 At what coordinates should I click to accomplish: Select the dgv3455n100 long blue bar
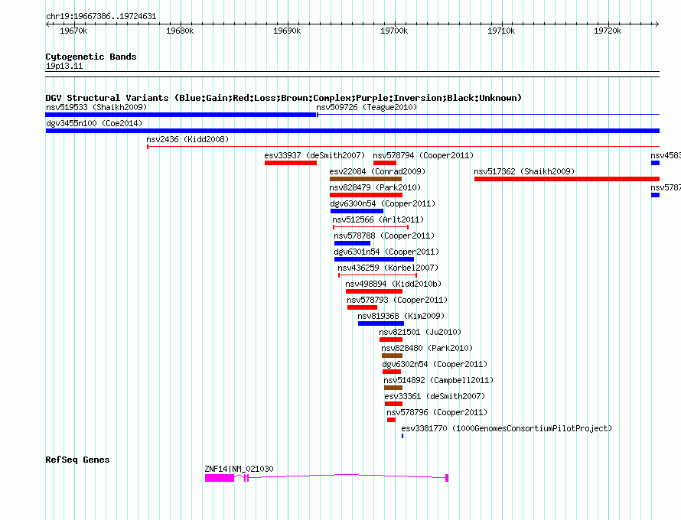pyautogui.click(x=353, y=131)
